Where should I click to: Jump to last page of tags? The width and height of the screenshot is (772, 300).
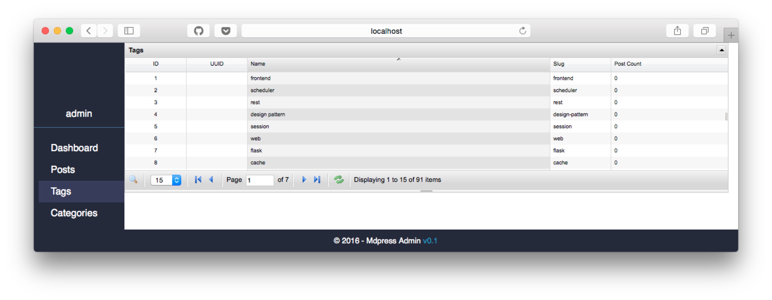tap(317, 180)
